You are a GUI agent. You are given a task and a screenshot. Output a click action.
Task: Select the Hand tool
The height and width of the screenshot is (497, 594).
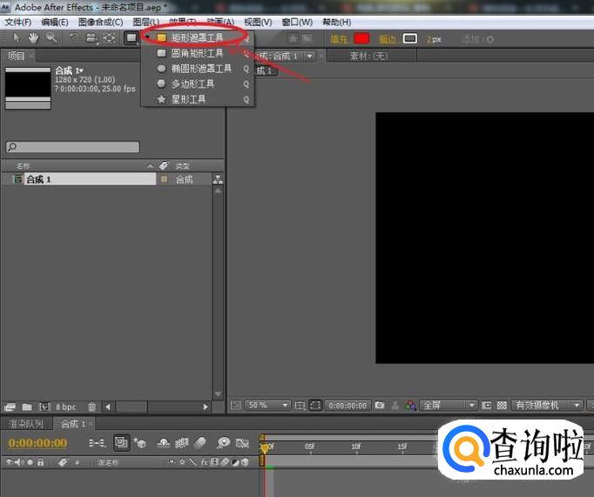click(x=33, y=38)
